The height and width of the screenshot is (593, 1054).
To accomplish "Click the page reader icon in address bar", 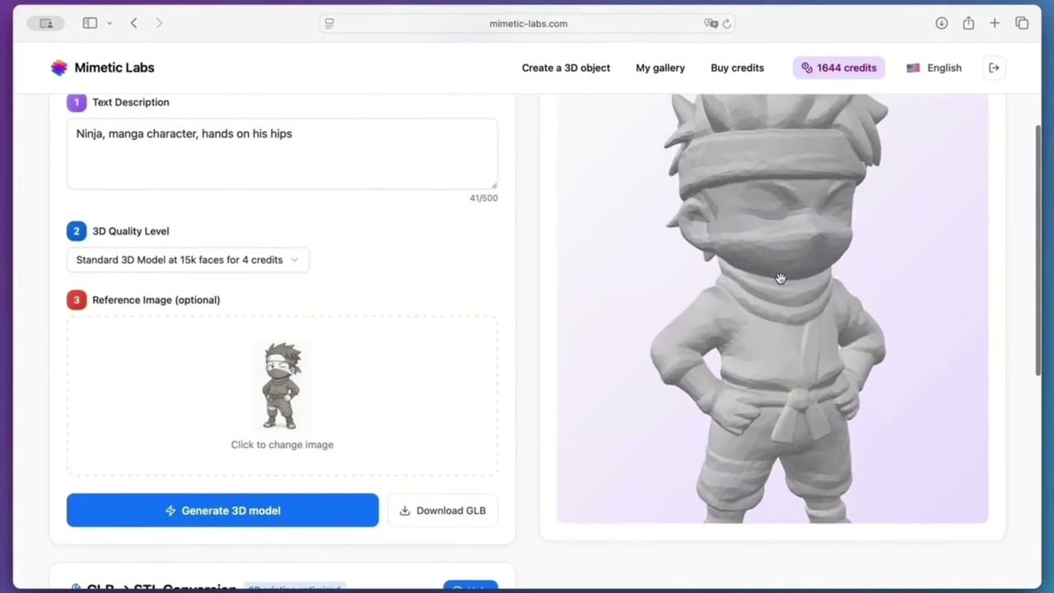I will (x=329, y=23).
